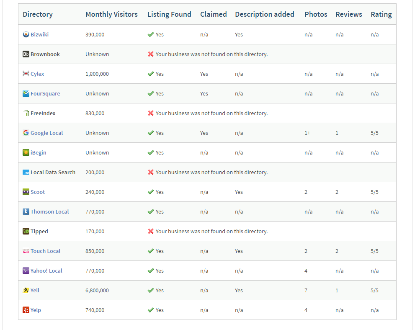Click the Cylex logo icon
The image size is (415, 330).
26,74
